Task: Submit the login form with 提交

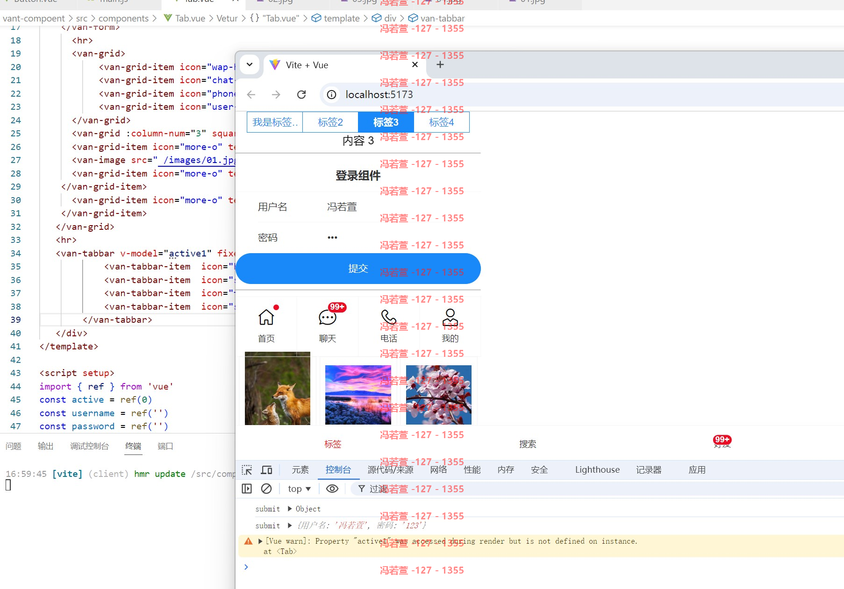Action: 358,269
